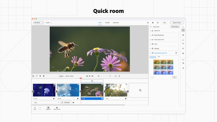Click the Export & Share button
Image resolution: width=217 pixels, height=122 pixels.
click(x=177, y=23)
